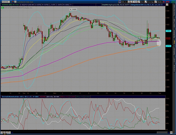
Task: Click the ADX (10) study label
Action: click(50, 97)
